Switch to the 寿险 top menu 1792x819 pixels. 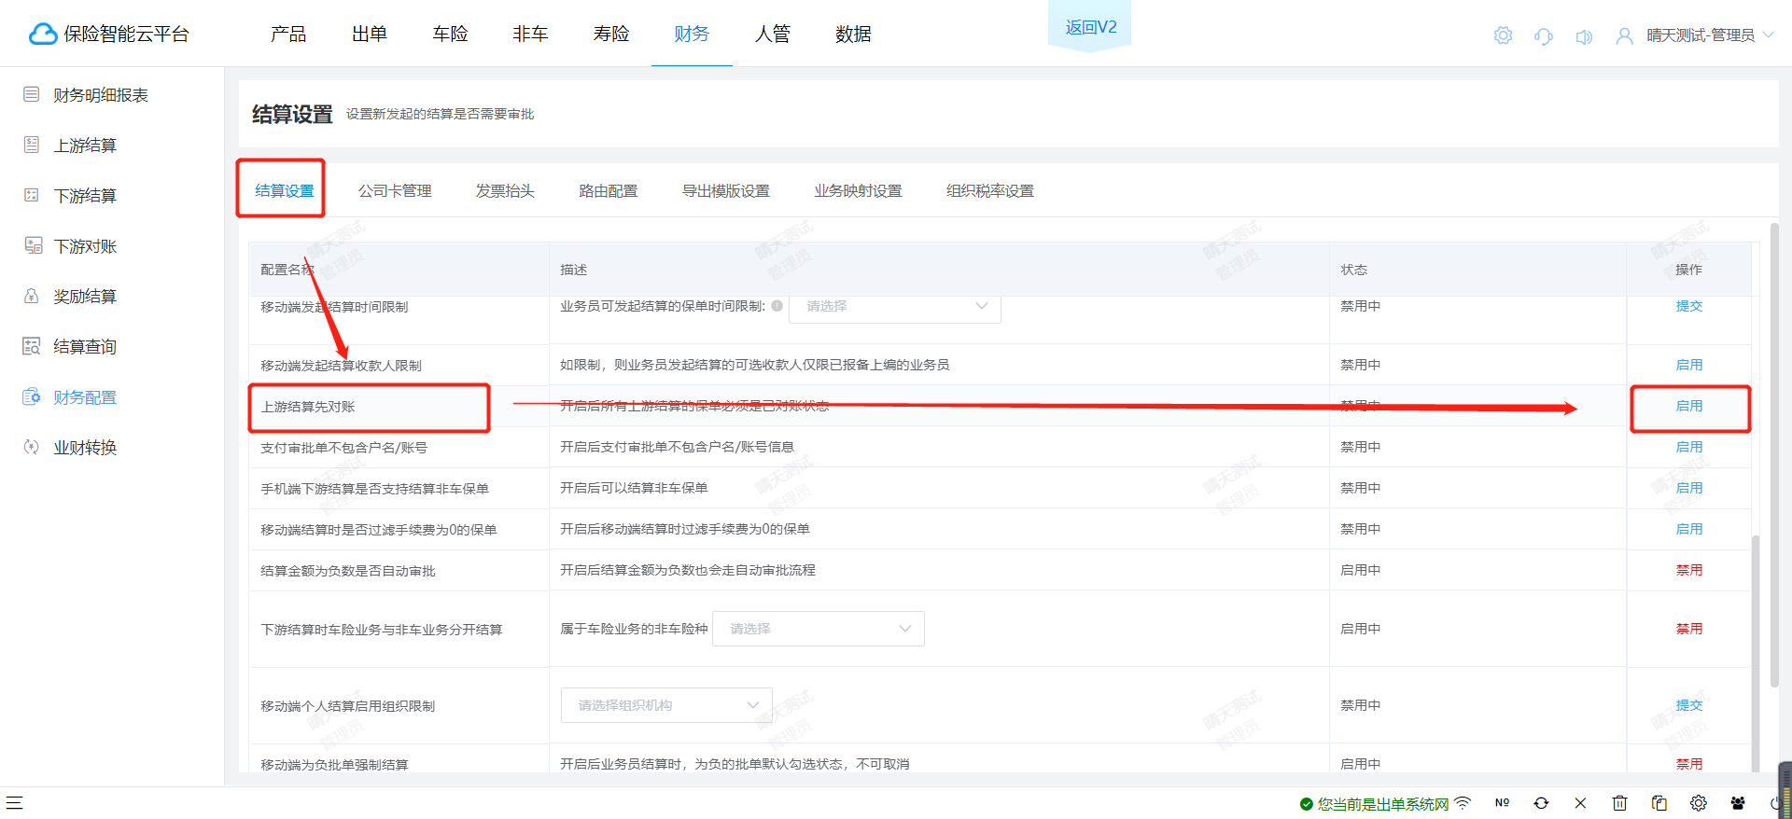611,34
